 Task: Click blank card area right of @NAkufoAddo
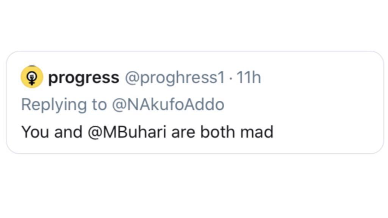303,104
